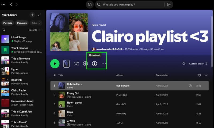Open the Hype playlist

(22, 71)
